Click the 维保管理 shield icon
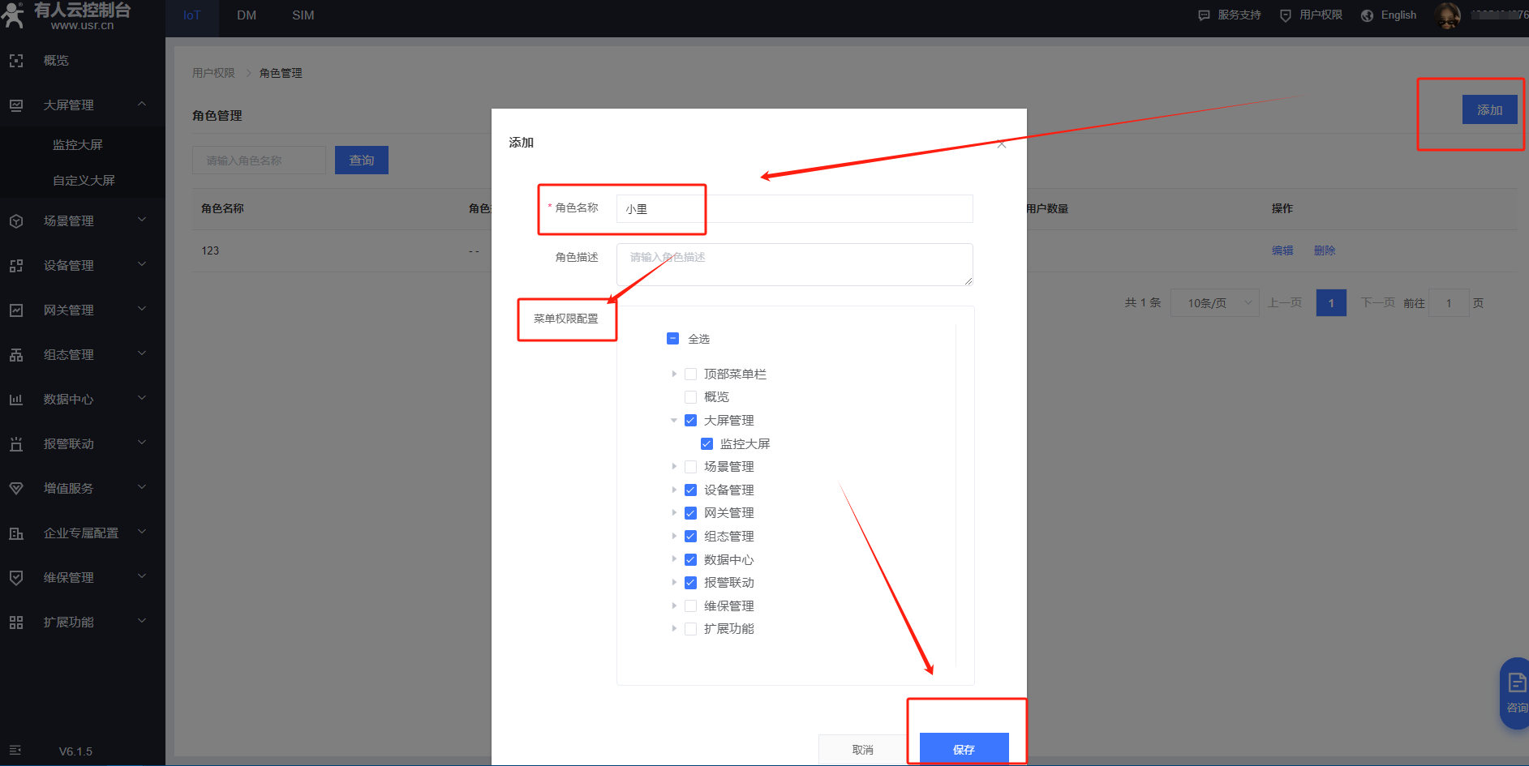 tap(16, 578)
